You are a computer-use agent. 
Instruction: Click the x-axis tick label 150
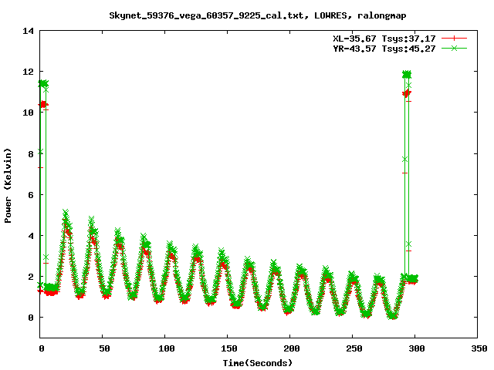(x=228, y=348)
